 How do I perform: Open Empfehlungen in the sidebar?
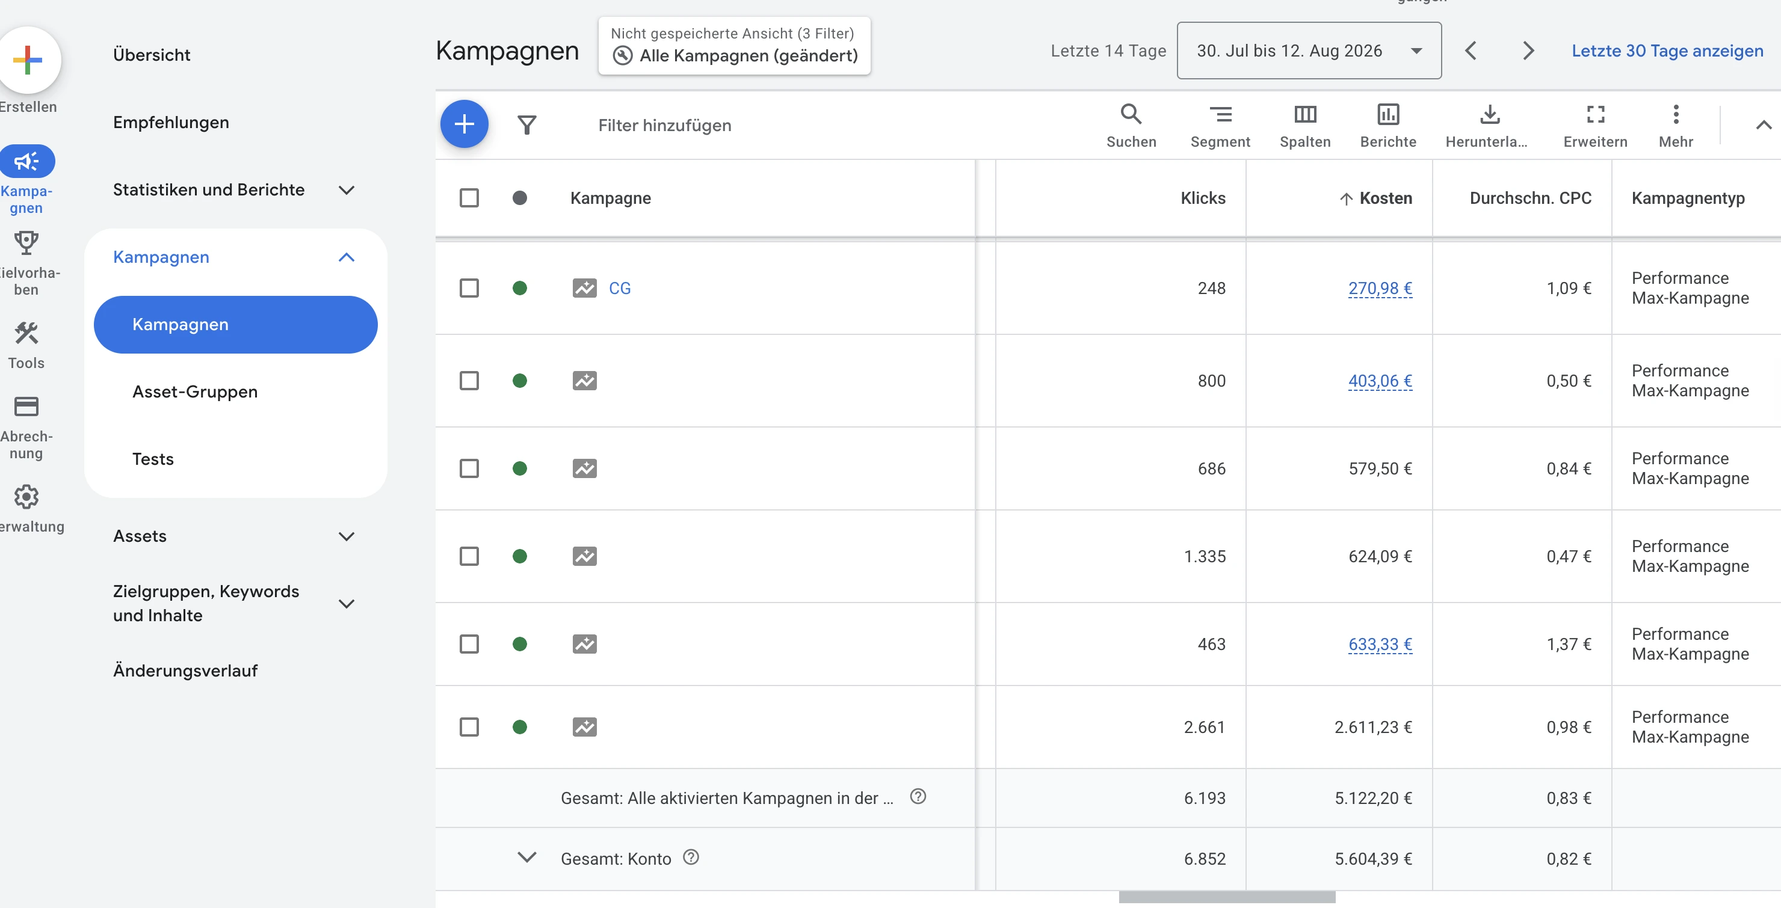point(171,122)
